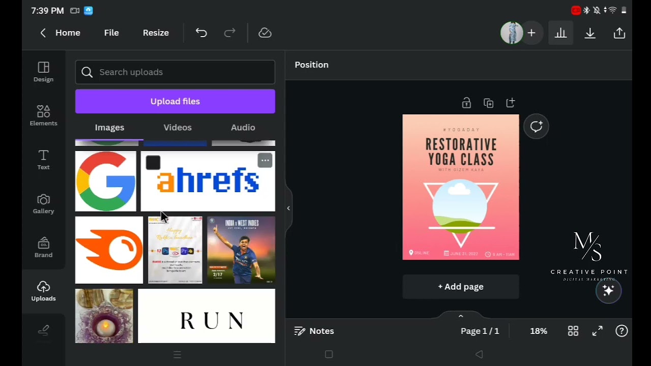Screen dimensions: 651x366
Task: Share the design with upload arrow
Action: coord(619,33)
